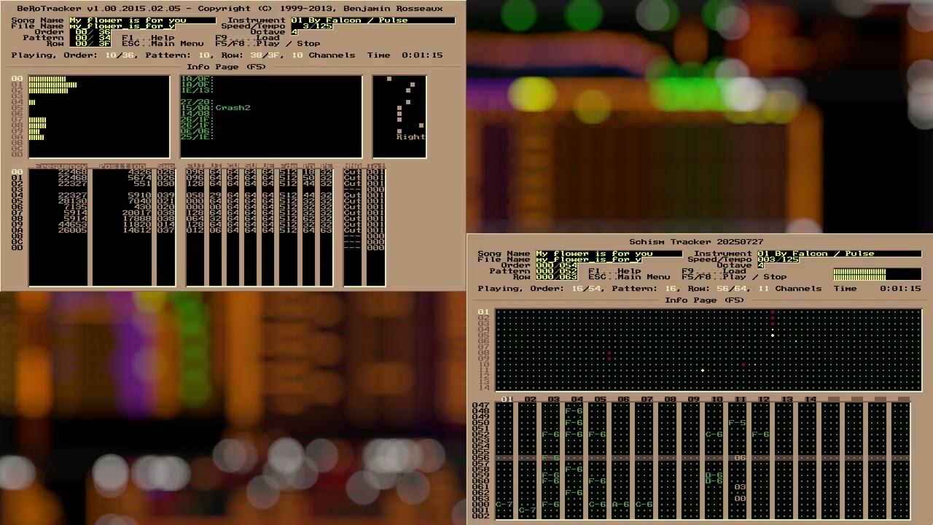Image resolution: width=933 pixels, height=525 pixels.
Task: Click Schism Tracker Order value 000/054
Action: 556,265
